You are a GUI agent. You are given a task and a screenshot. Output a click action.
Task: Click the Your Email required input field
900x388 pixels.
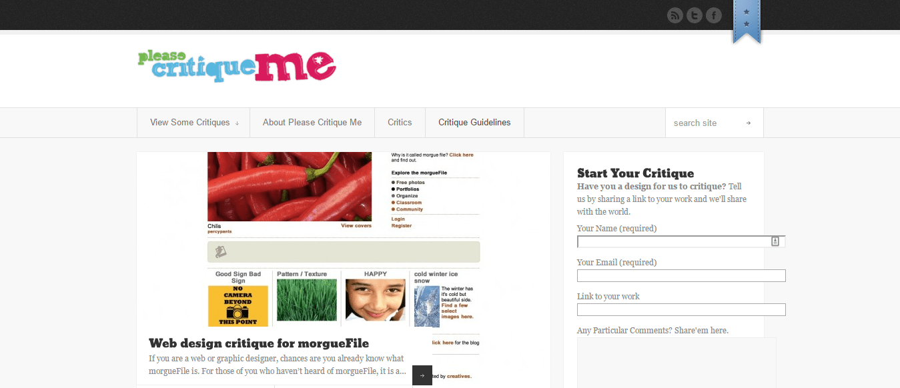pyautogui.click(x=681, y=275)
